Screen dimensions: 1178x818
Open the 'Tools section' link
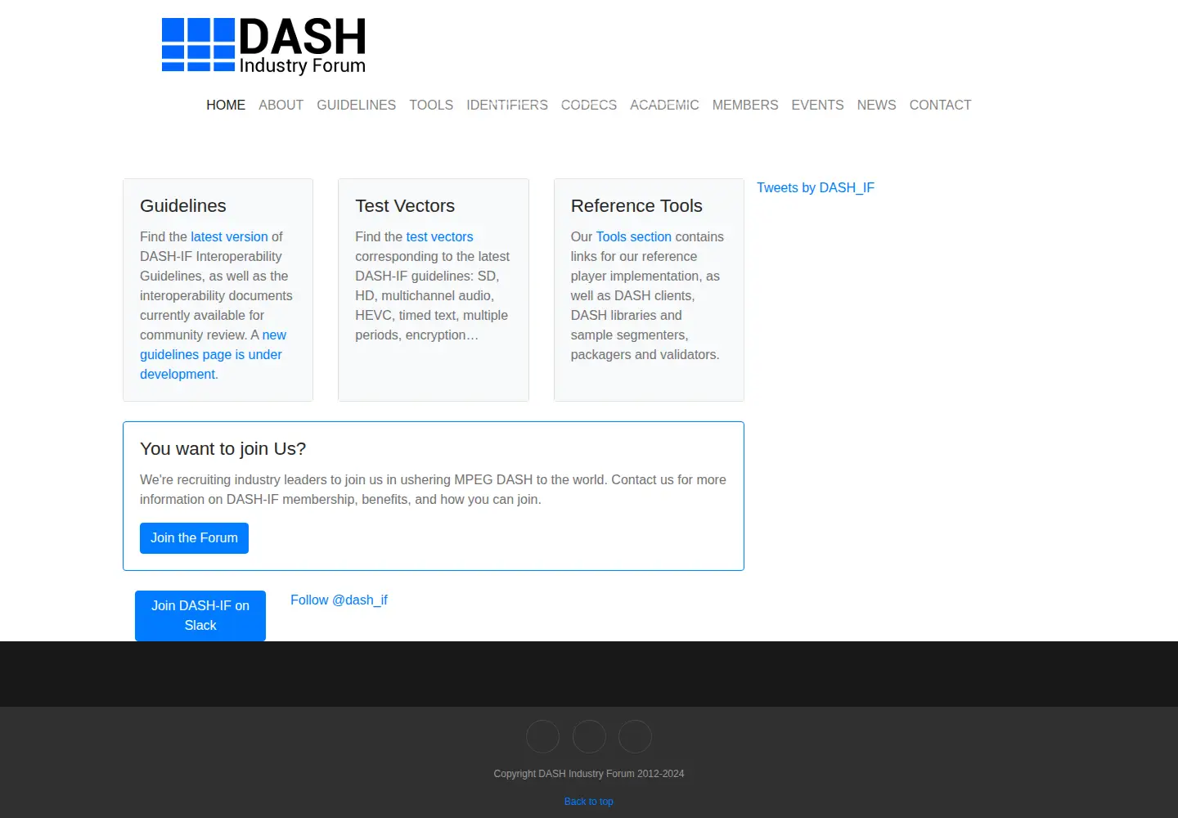tap(633, 236)
